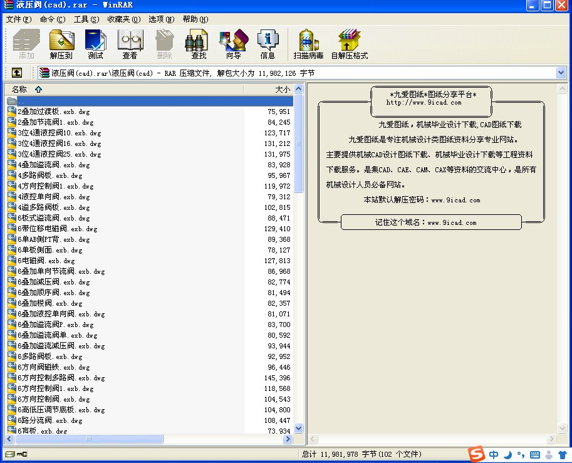Click the 自解压格式 (SFX) icon
The width and height of the screenshot is (572, 463).
pyautogui.click(x=349, y=44)
